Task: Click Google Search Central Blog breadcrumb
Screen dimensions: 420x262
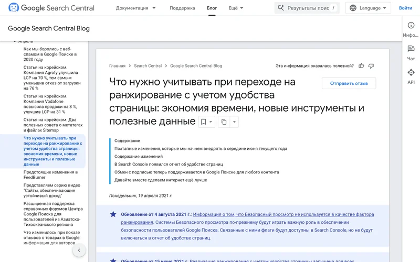Action: [196, 66]
